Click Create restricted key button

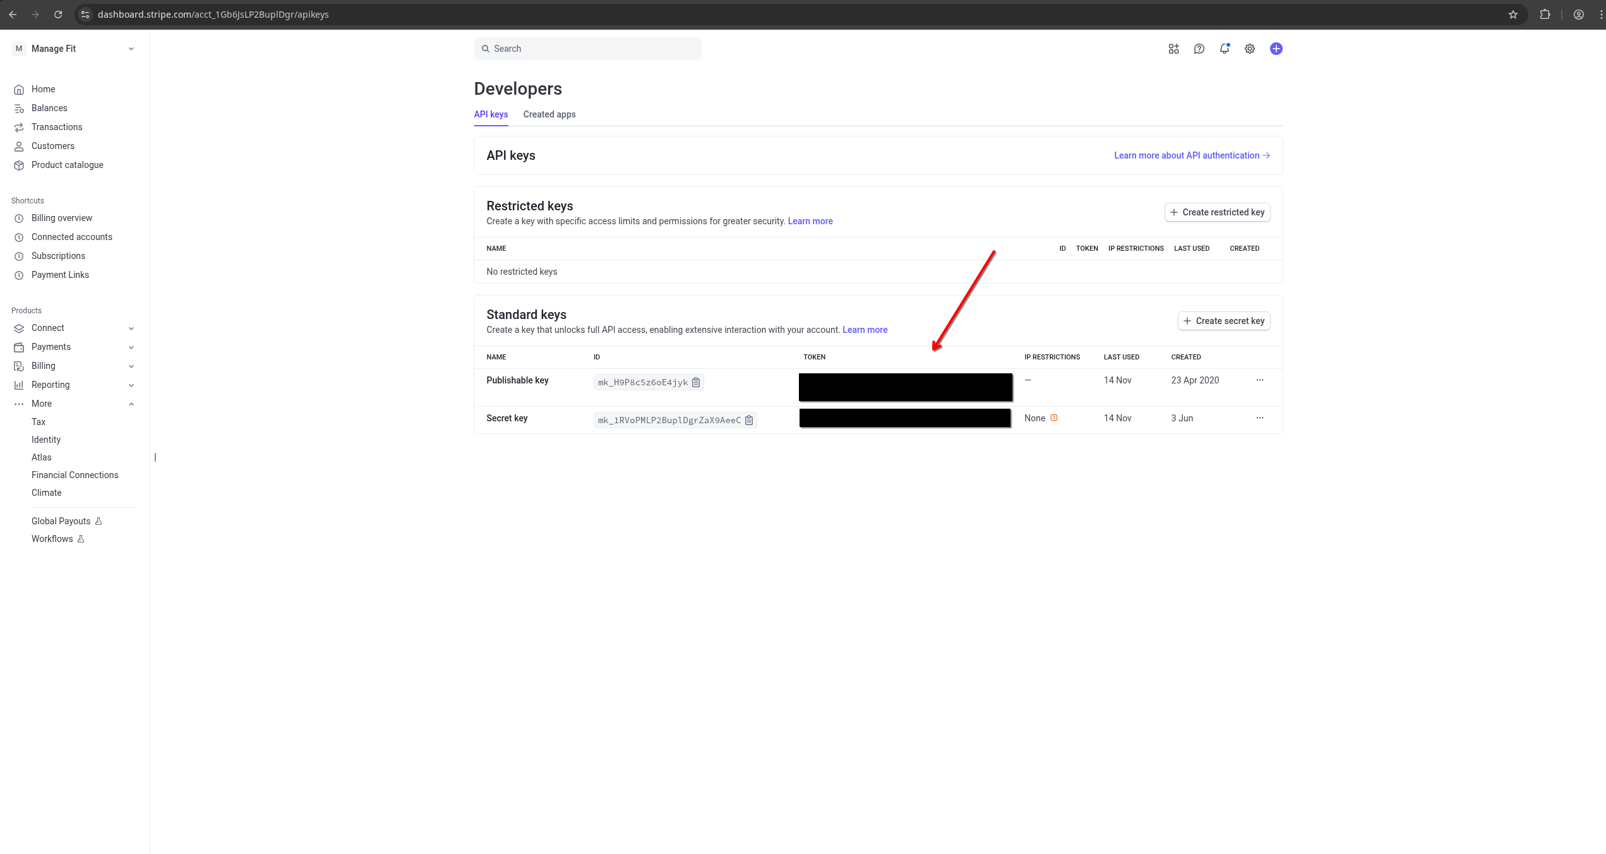1217,212
